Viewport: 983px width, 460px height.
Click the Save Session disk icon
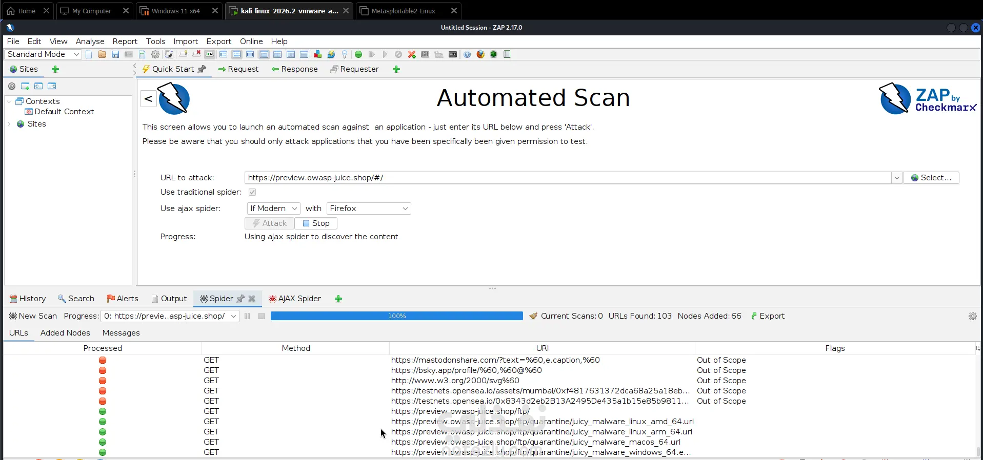tap(115, 54)
